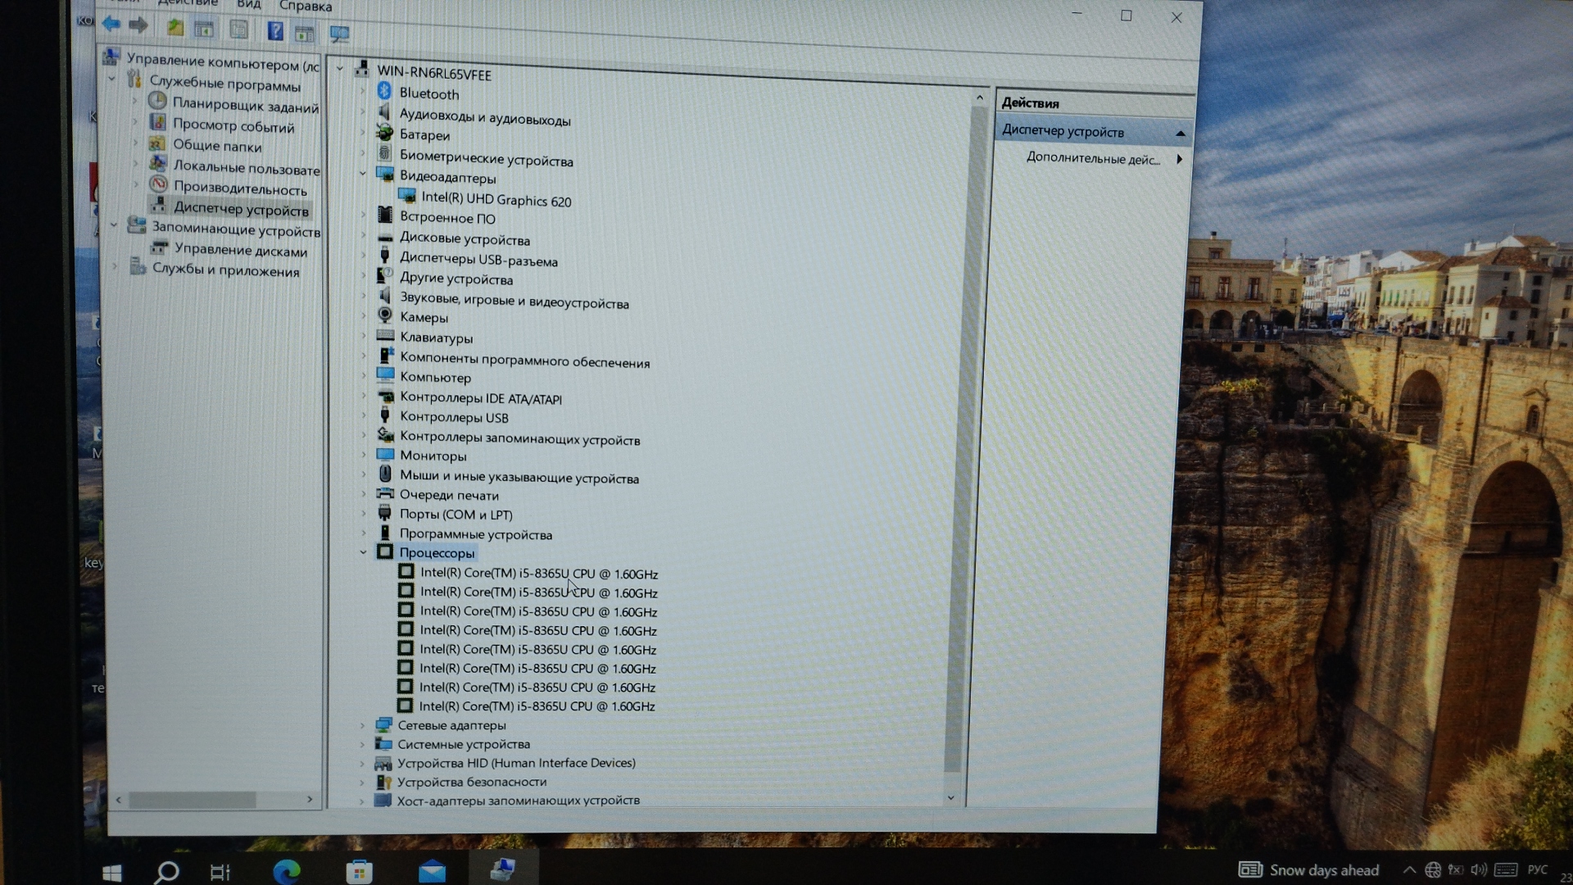Collapse the Видеоадаптеры category

coord(363,174)
